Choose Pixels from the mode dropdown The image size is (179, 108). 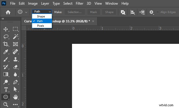(x=42, y=26)
